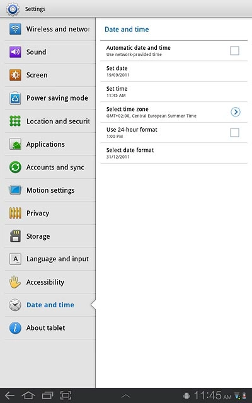Tap the Home button in navigation bar
Screen dimensions: 252x403
point(28,395)
